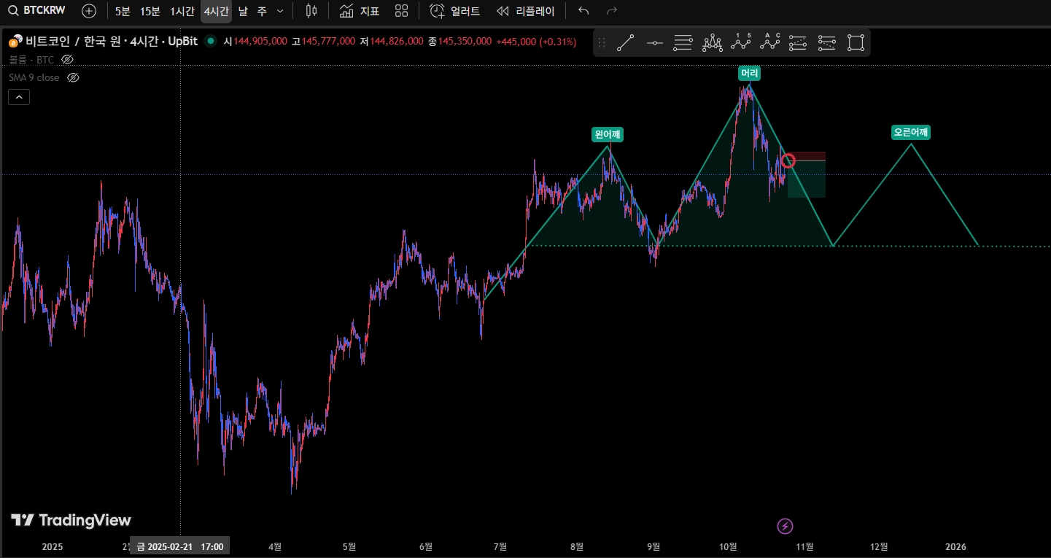Click the 11월 label on time axis
The width and height of the screenshot is (1051, 558).
pos(804,546)
